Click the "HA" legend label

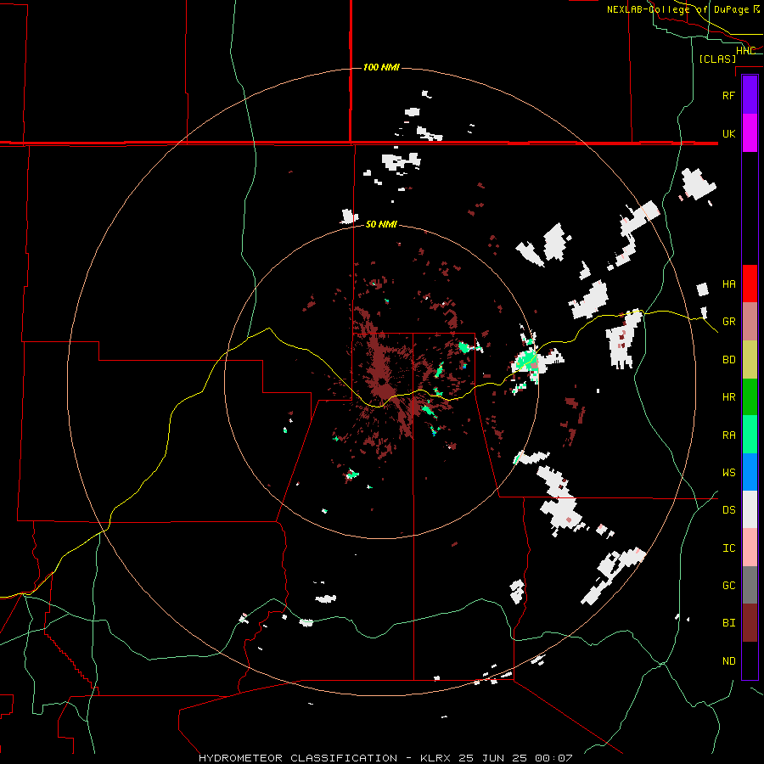coord(728,284)
